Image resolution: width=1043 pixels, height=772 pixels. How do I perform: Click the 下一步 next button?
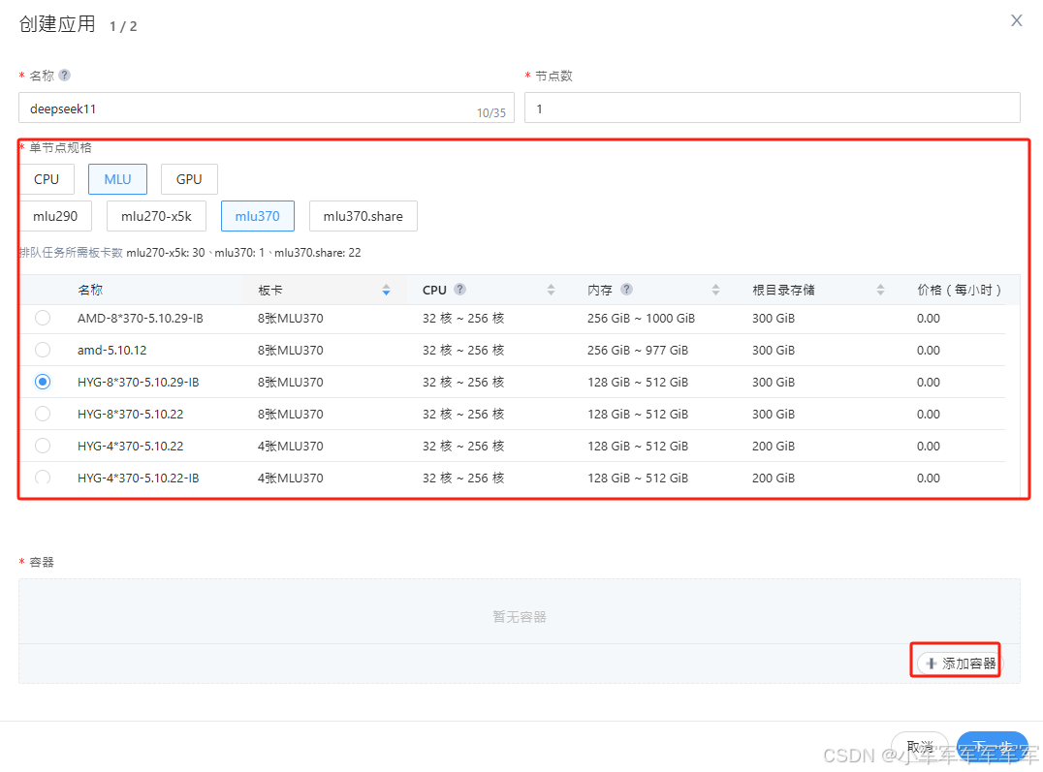point(992,747)
